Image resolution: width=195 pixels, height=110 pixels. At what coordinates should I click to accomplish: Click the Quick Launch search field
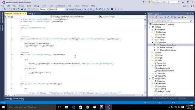(166, 2)
